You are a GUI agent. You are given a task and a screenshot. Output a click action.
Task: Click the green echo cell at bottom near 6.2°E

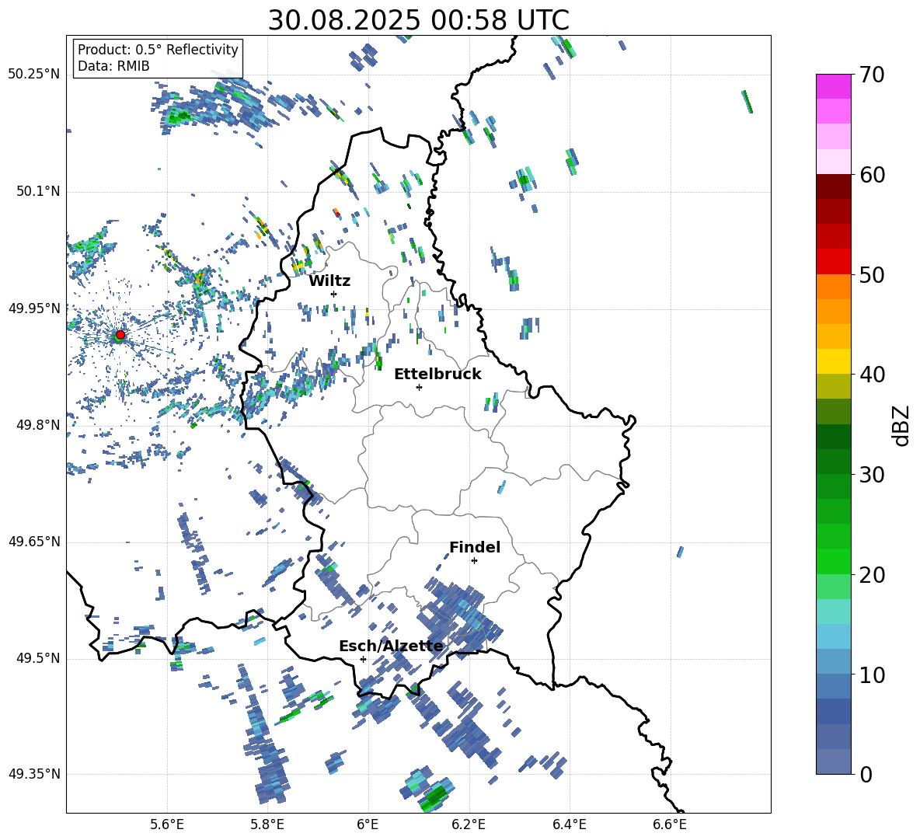(x=435, y=796)
